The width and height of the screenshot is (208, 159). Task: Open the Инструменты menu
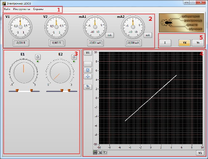pos(22,9)
